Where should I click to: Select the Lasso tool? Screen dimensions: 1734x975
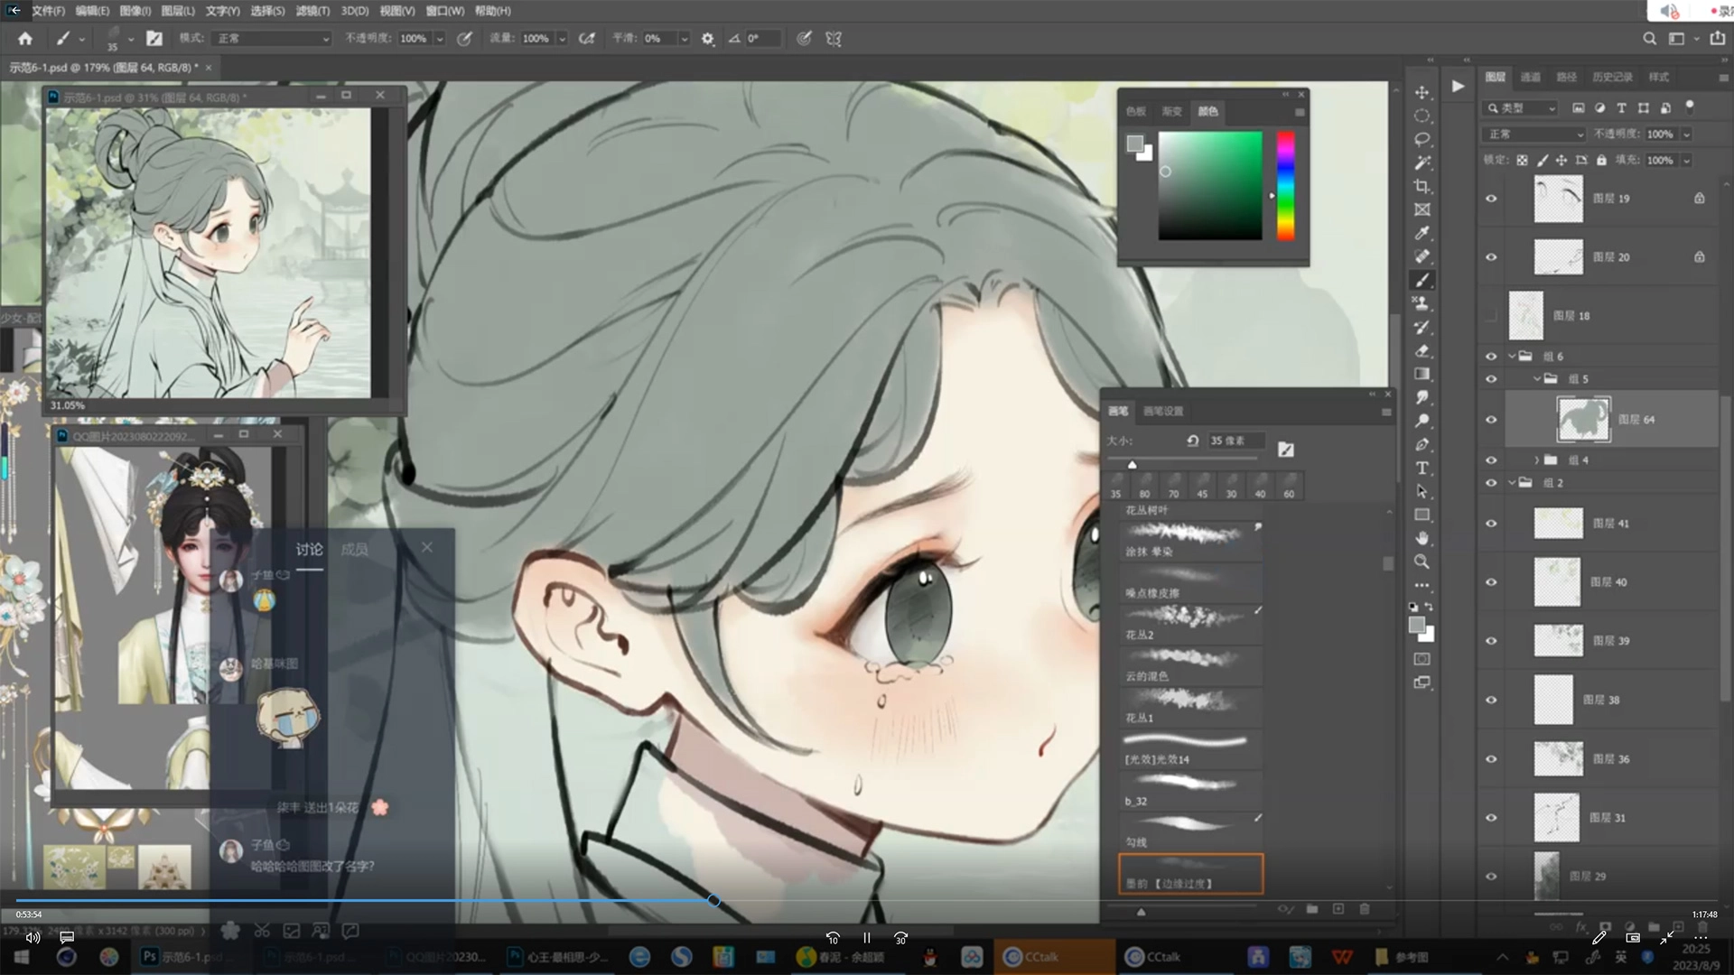[x=1422, y=140]
